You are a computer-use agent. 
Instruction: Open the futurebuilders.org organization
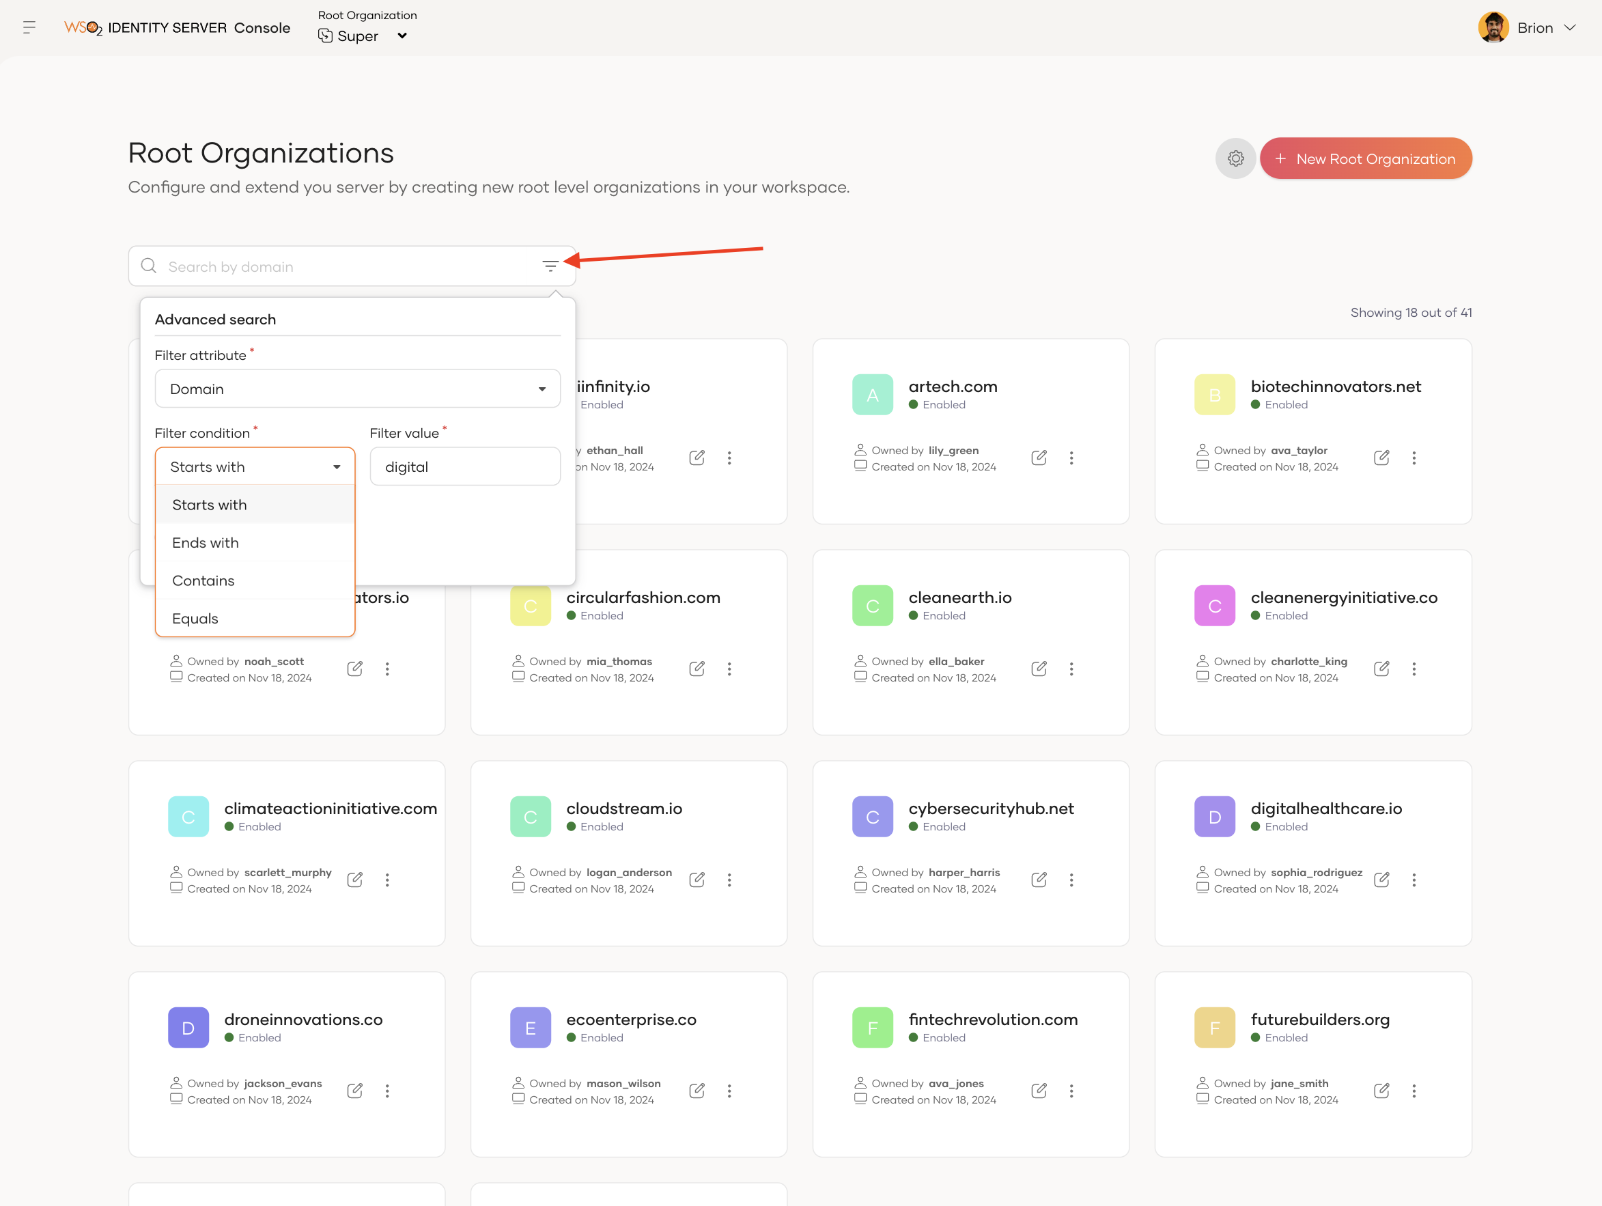point(1319,1020)
